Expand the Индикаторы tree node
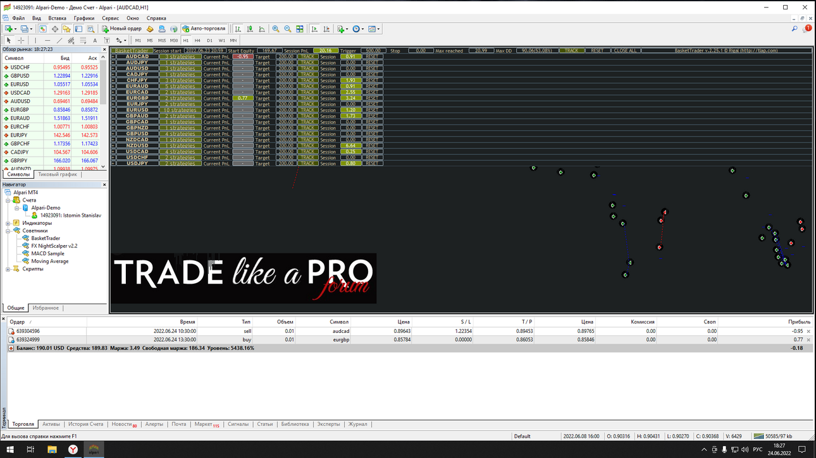Viewport: 816px width, 458px height. click(8, 223)
